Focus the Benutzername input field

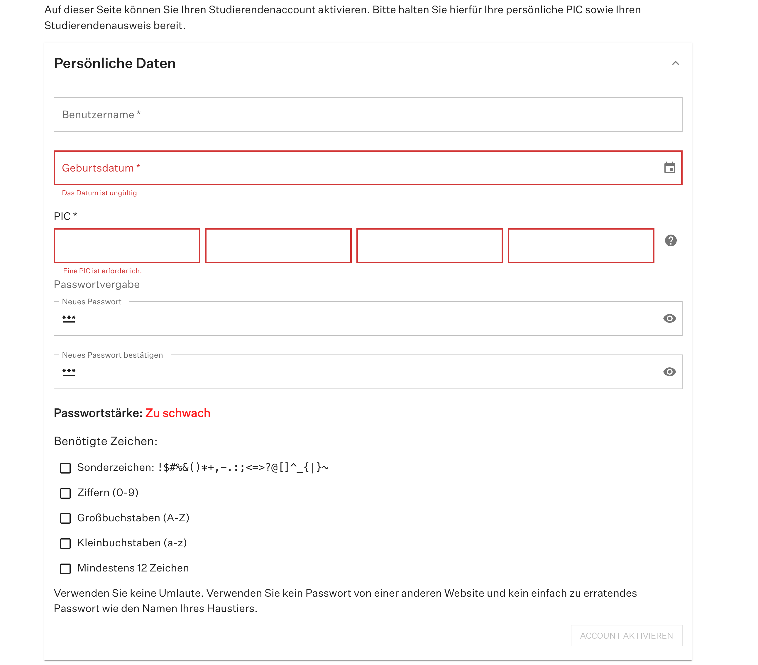tap(368, 115)
